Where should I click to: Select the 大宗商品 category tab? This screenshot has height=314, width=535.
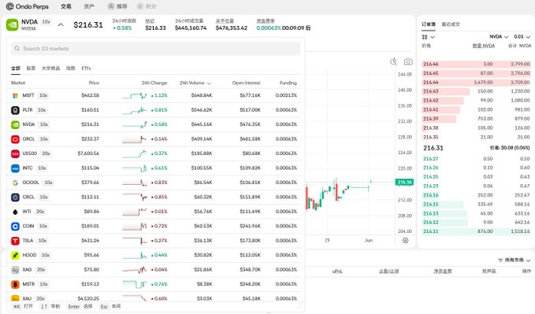pos(51,68)
